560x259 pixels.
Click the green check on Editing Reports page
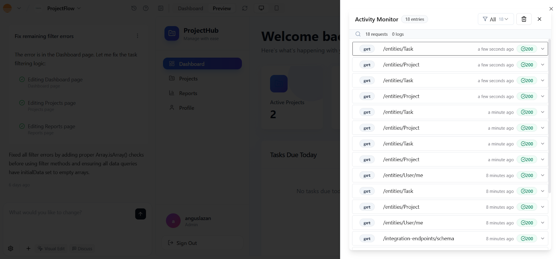[x=22, y=126]
